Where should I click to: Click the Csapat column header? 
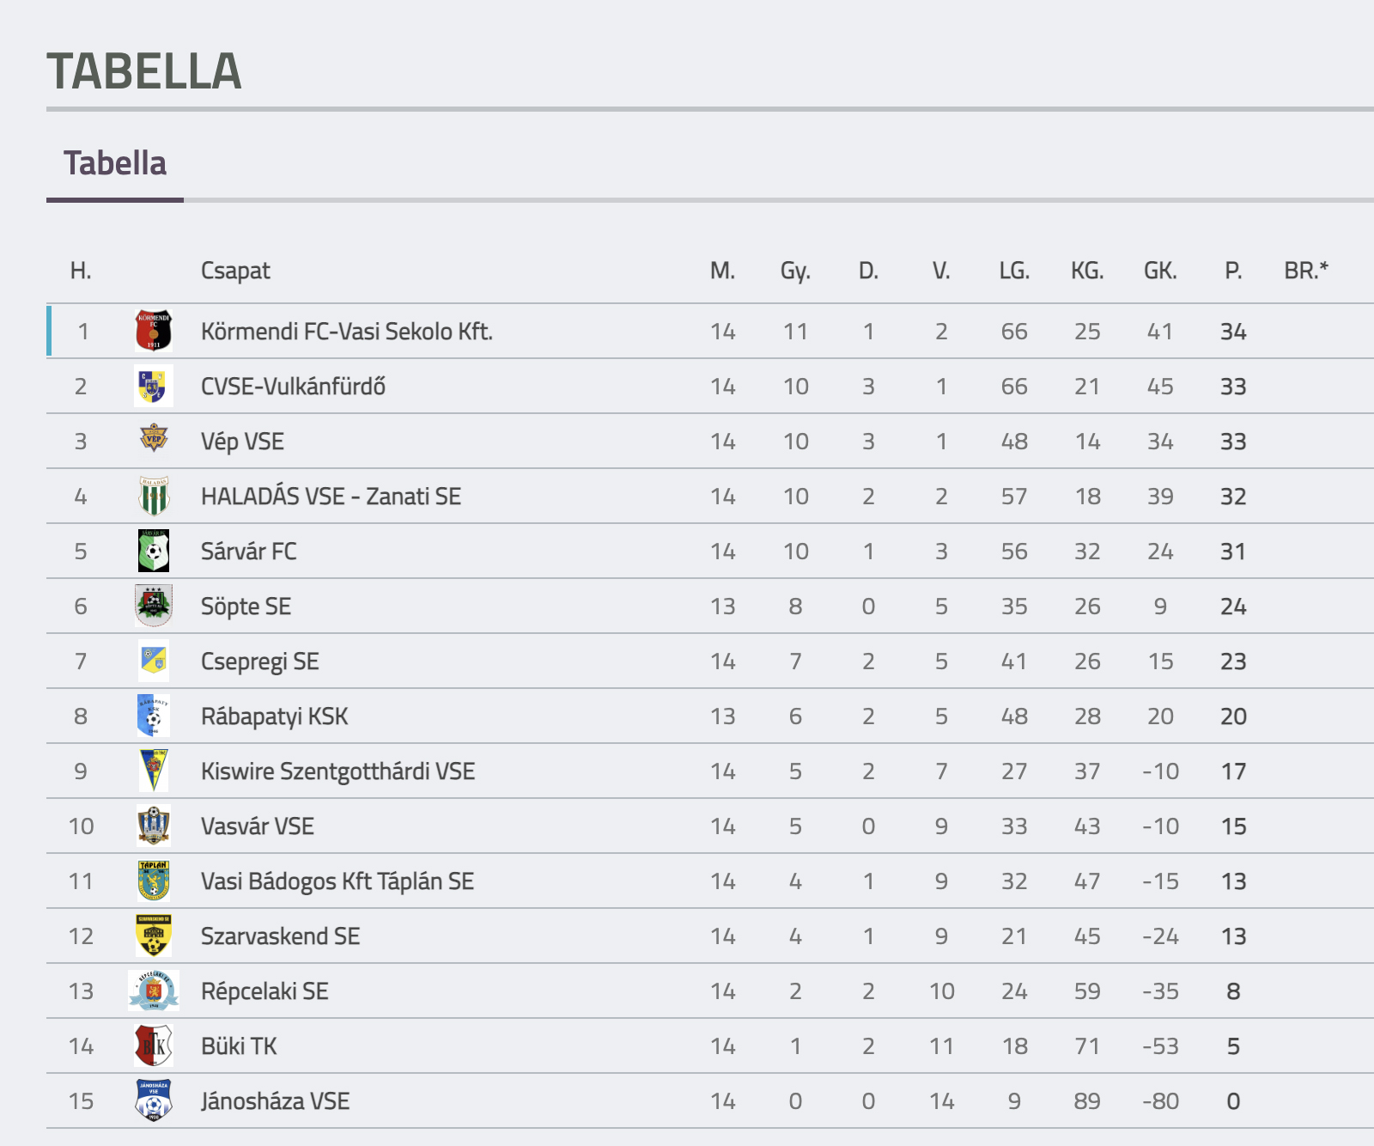235,271
